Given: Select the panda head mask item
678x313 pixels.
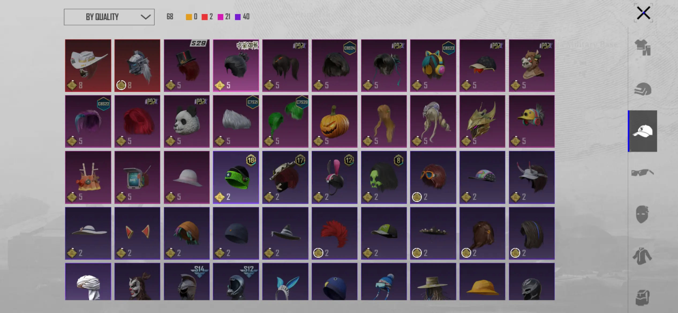Looking at the screenshot, I should tap(187, 121).
